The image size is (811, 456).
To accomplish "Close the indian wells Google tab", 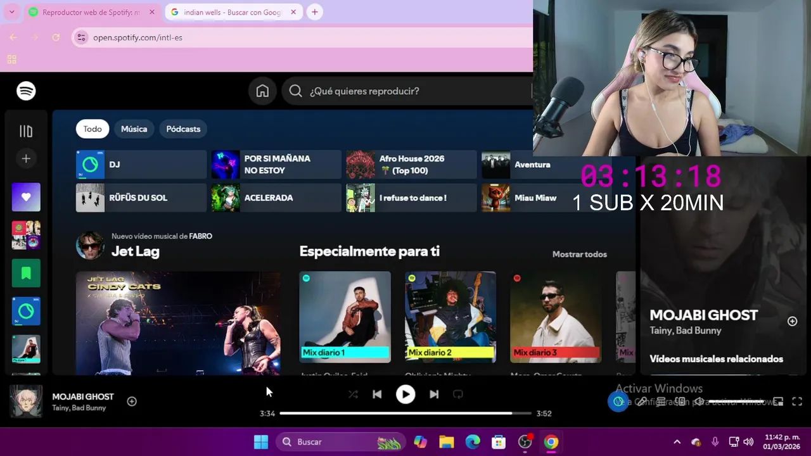I will 293,12.
